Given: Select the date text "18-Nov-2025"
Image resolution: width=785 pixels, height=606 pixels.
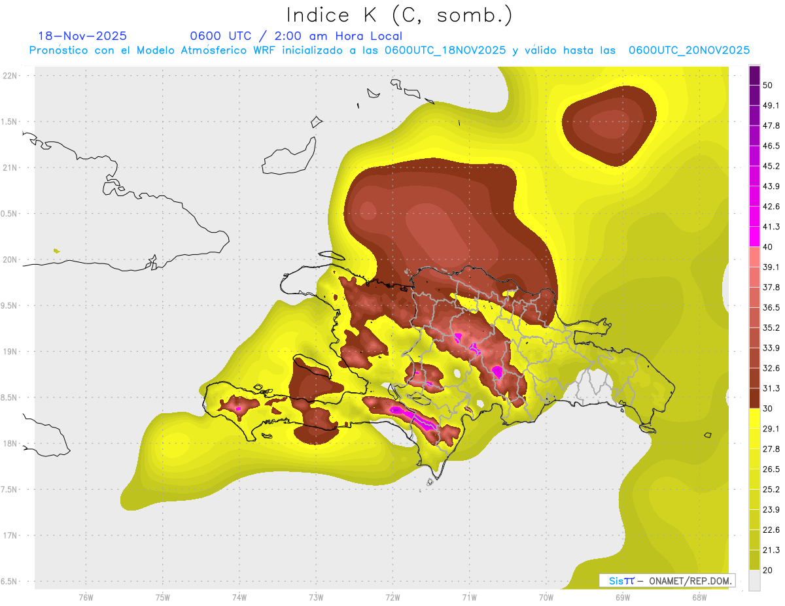Looking at the screenshot, I should (82, 36).
